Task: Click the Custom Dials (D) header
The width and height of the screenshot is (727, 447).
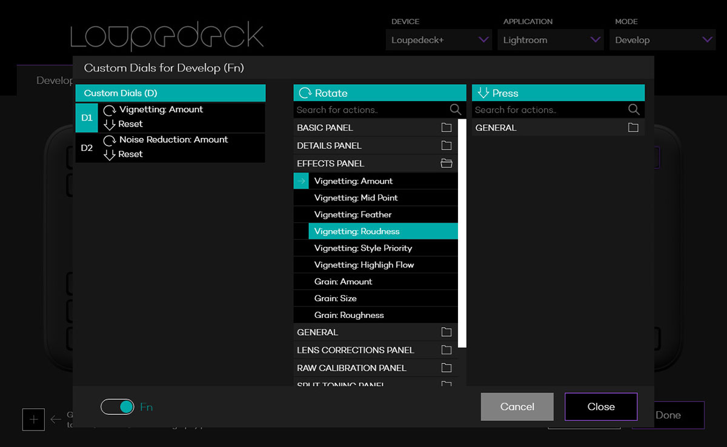Action: pyautogui.click(x=170, y=93)
